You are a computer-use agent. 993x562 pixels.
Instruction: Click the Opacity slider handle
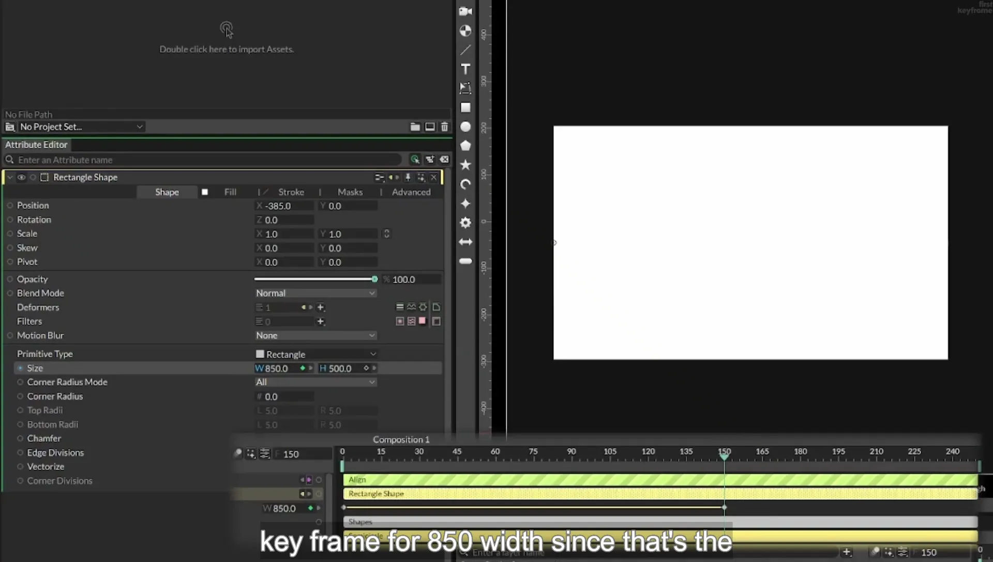pyautogui.click(x=374, y=279)
